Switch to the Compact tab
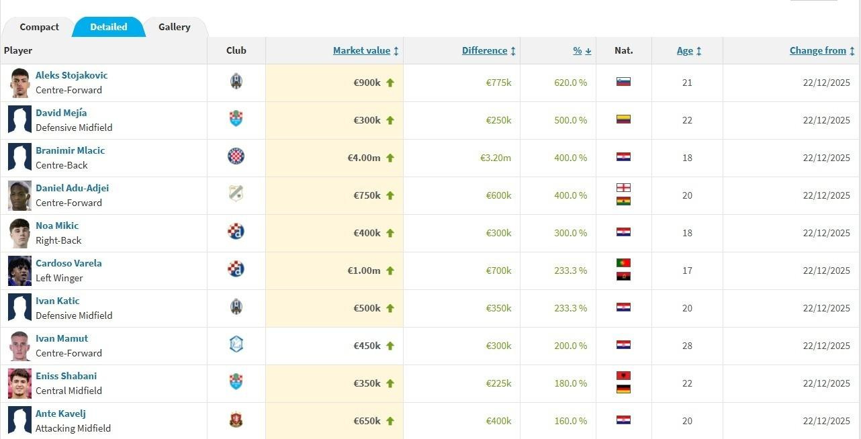861x439 pixels. [x=39, y=28]
